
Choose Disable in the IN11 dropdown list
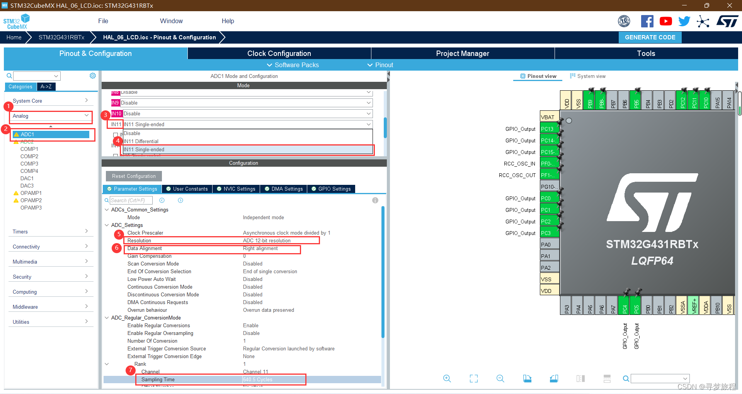(x=248, y=133)
